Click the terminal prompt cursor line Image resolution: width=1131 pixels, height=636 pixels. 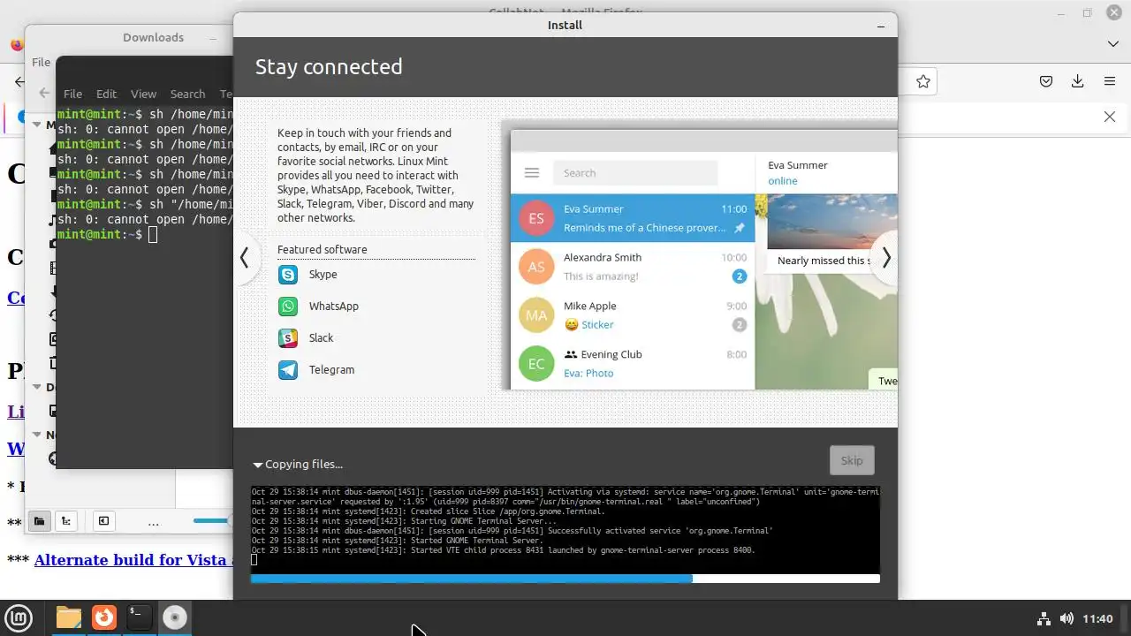click(145, 234)
